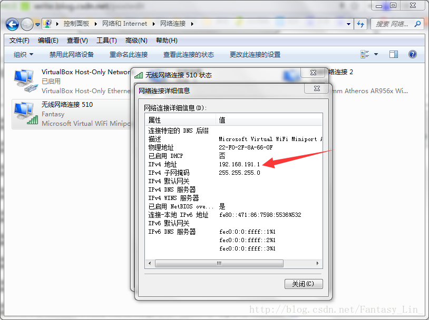
Task: Click the greyed Forward arrow button
Action: (x=27, y=24)
